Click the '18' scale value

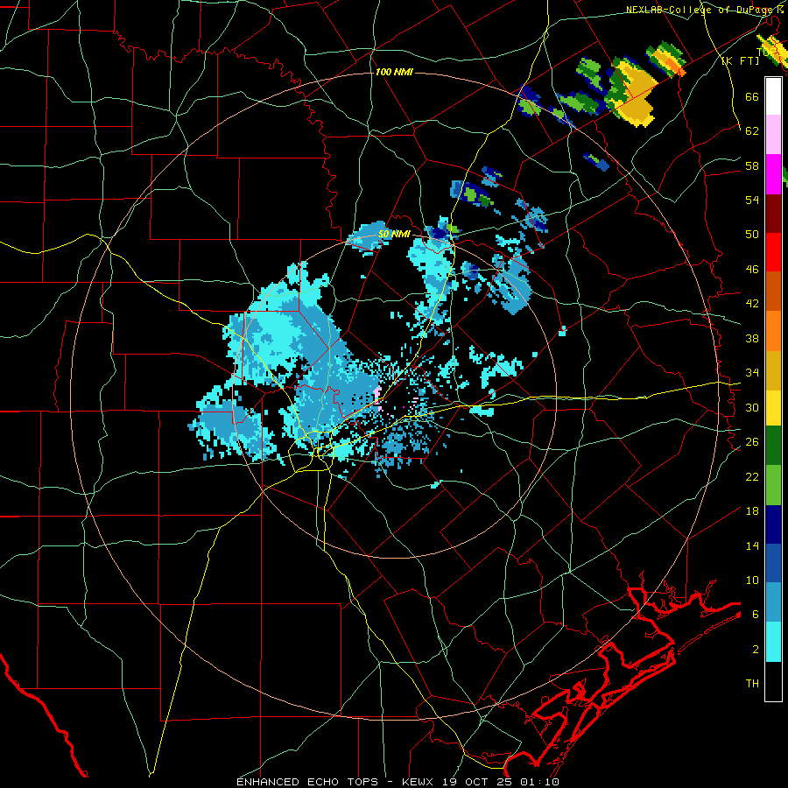click(x=752, y=511)
